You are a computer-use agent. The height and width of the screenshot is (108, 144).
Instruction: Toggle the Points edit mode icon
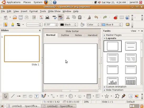coord(117,96)
